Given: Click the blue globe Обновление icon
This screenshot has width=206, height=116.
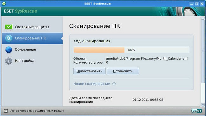Looking at the screenshot, I should [9, 50].
